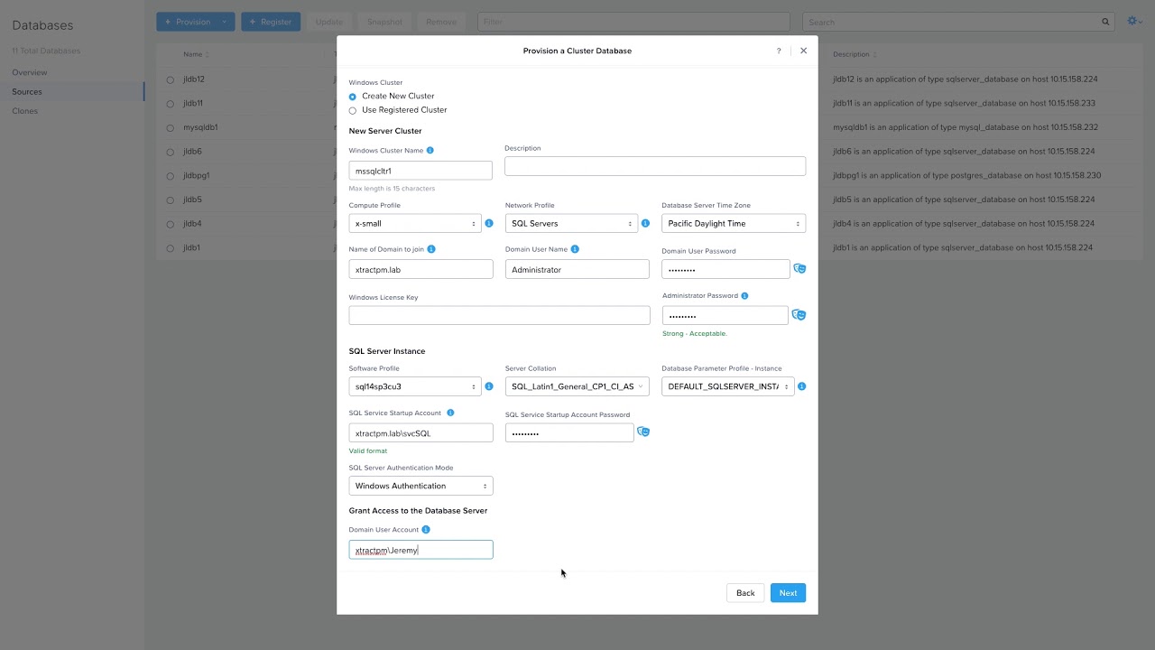
Task: Open the settings gear in Databases page
Action: tap(1134, 21)
